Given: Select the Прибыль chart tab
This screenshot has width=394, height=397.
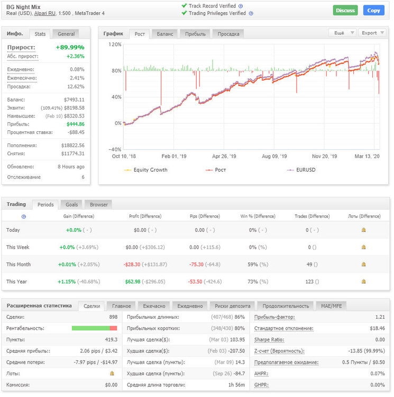Looking at the screenshot, I should (195, 34).
